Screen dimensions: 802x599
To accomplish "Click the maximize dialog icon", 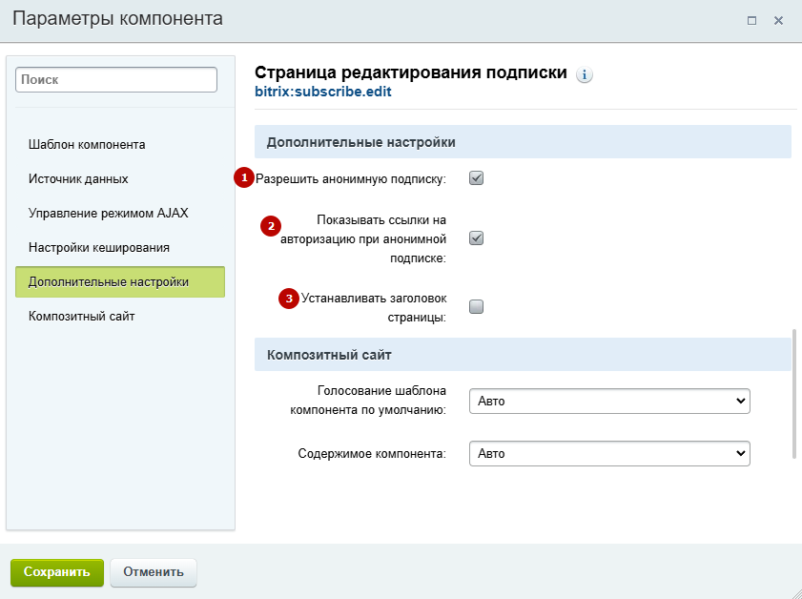I will pos(751,20).
